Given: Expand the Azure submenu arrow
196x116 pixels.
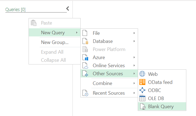Looking at the screenshot, I should click(x=134, y=57).
